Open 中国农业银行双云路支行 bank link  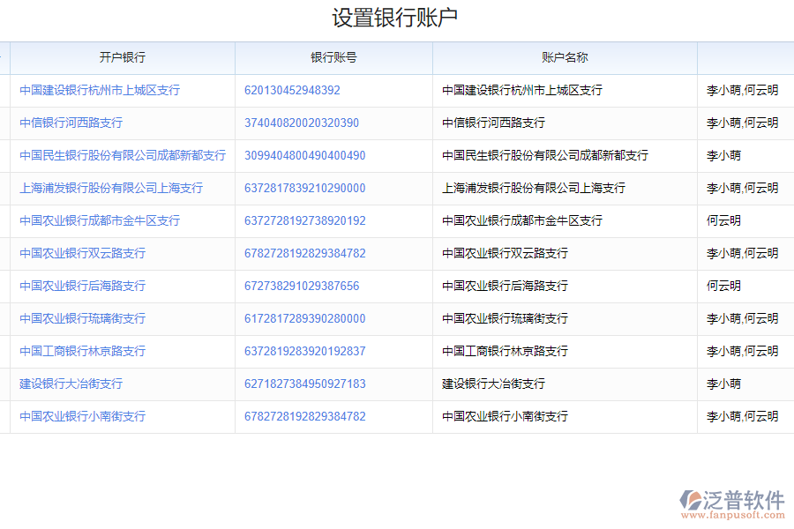pos(80,253)
